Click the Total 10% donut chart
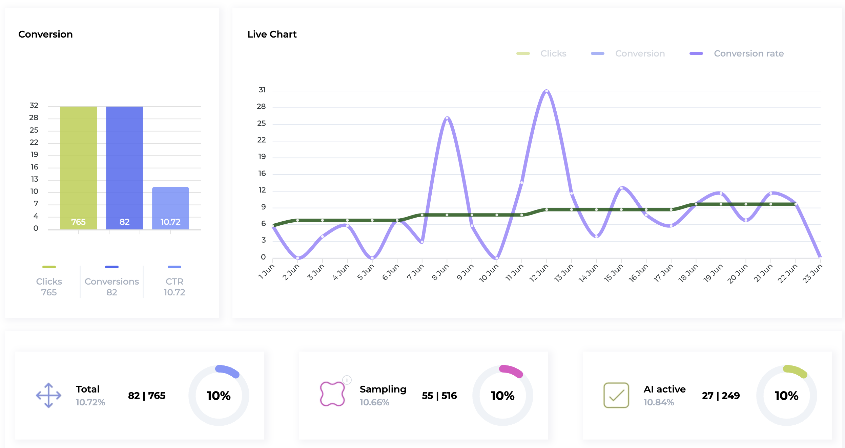 pos(219,395)
